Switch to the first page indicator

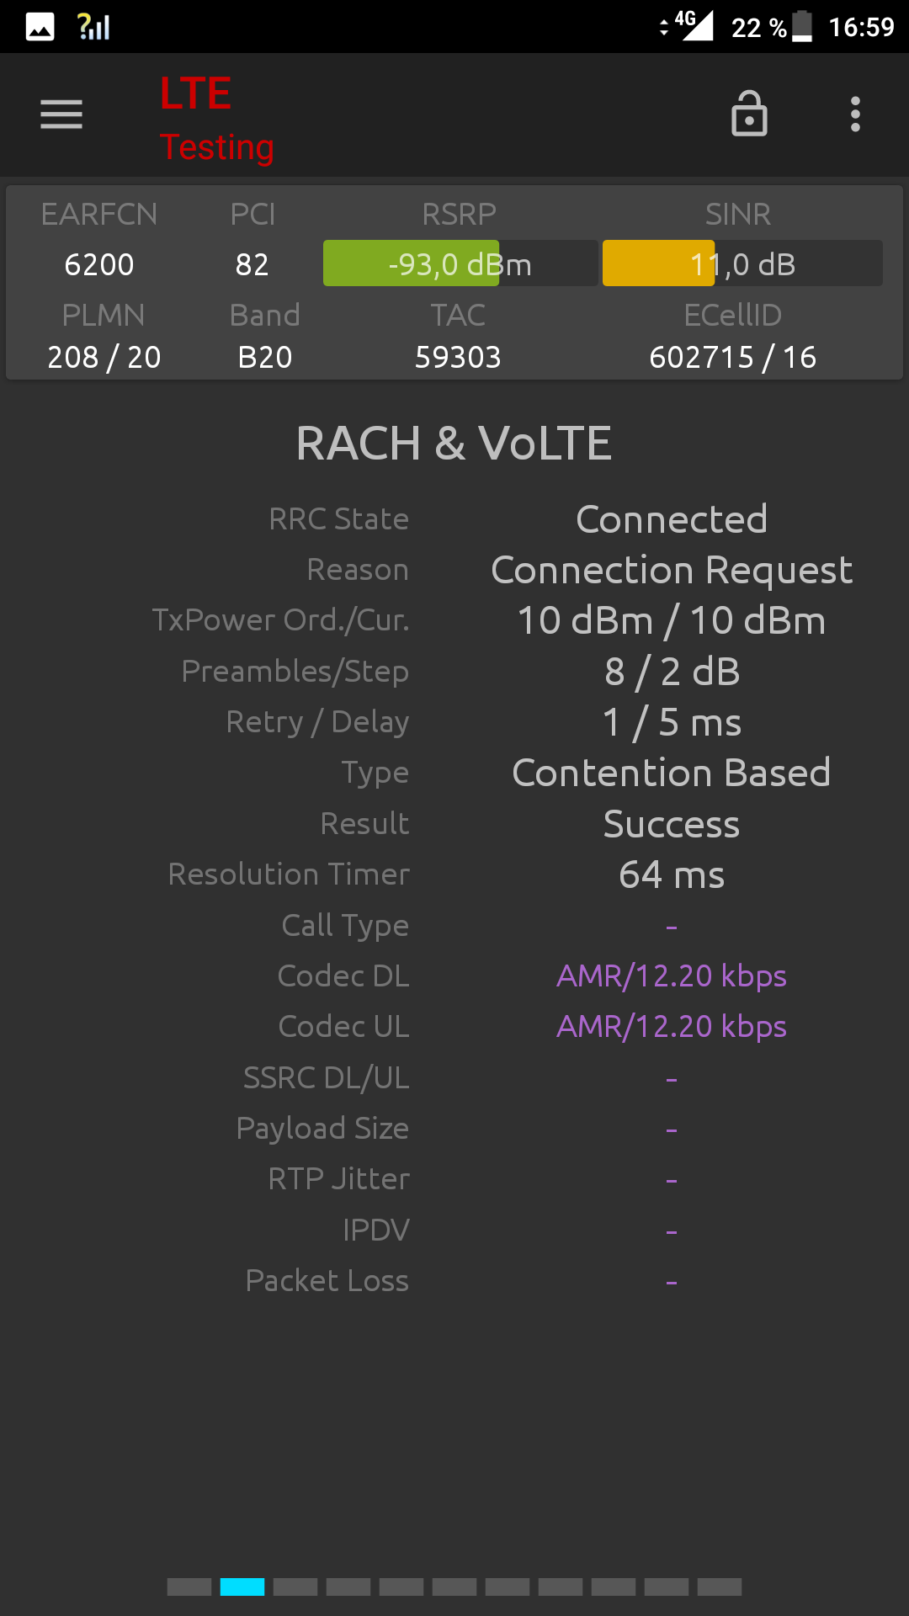pyautogui.click(x=189, y=1587)
